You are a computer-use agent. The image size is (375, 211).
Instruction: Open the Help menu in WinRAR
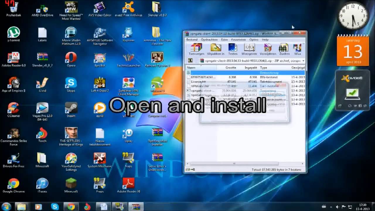tap(265, 40)
